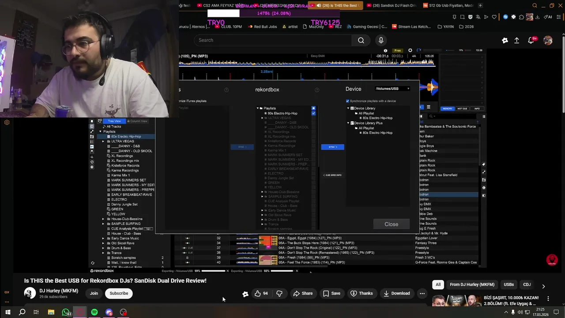Click the Close button in sync dialog
Screen dimensions: 565x318
(x=391, y=224)
